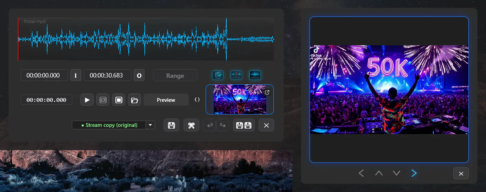Click the up arrow in preview window
This screenshot has height=192, width=486.
379,173
